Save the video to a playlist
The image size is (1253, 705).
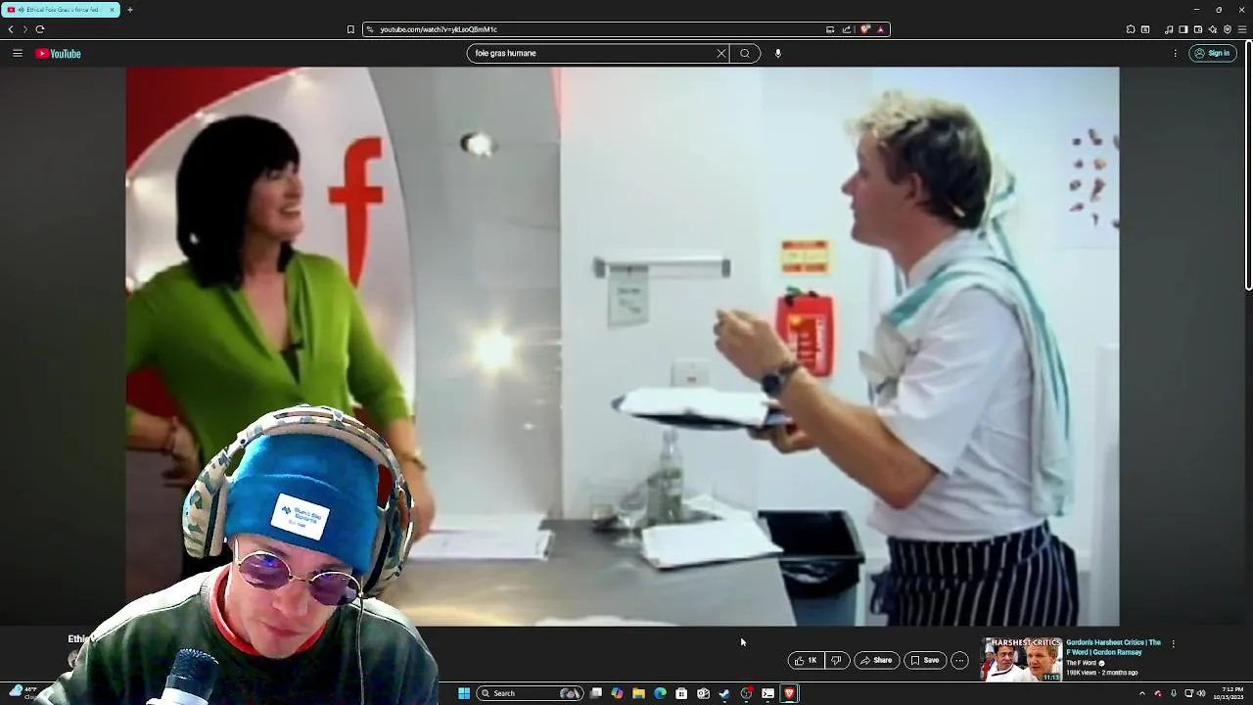[x=925, y=660]
